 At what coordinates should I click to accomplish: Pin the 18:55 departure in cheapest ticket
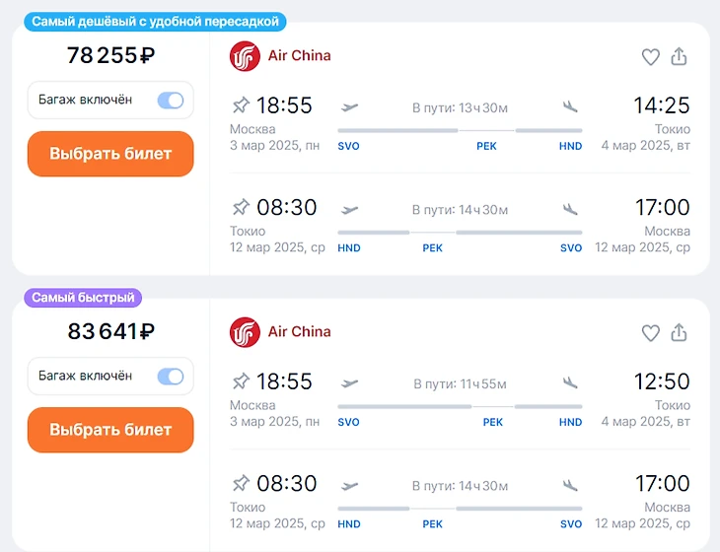(x=241, y=105)
